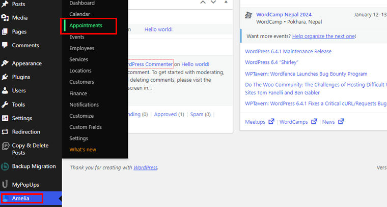
Task: Open the WordCamp Nepal 2024 link
Action: pos(284,15)
